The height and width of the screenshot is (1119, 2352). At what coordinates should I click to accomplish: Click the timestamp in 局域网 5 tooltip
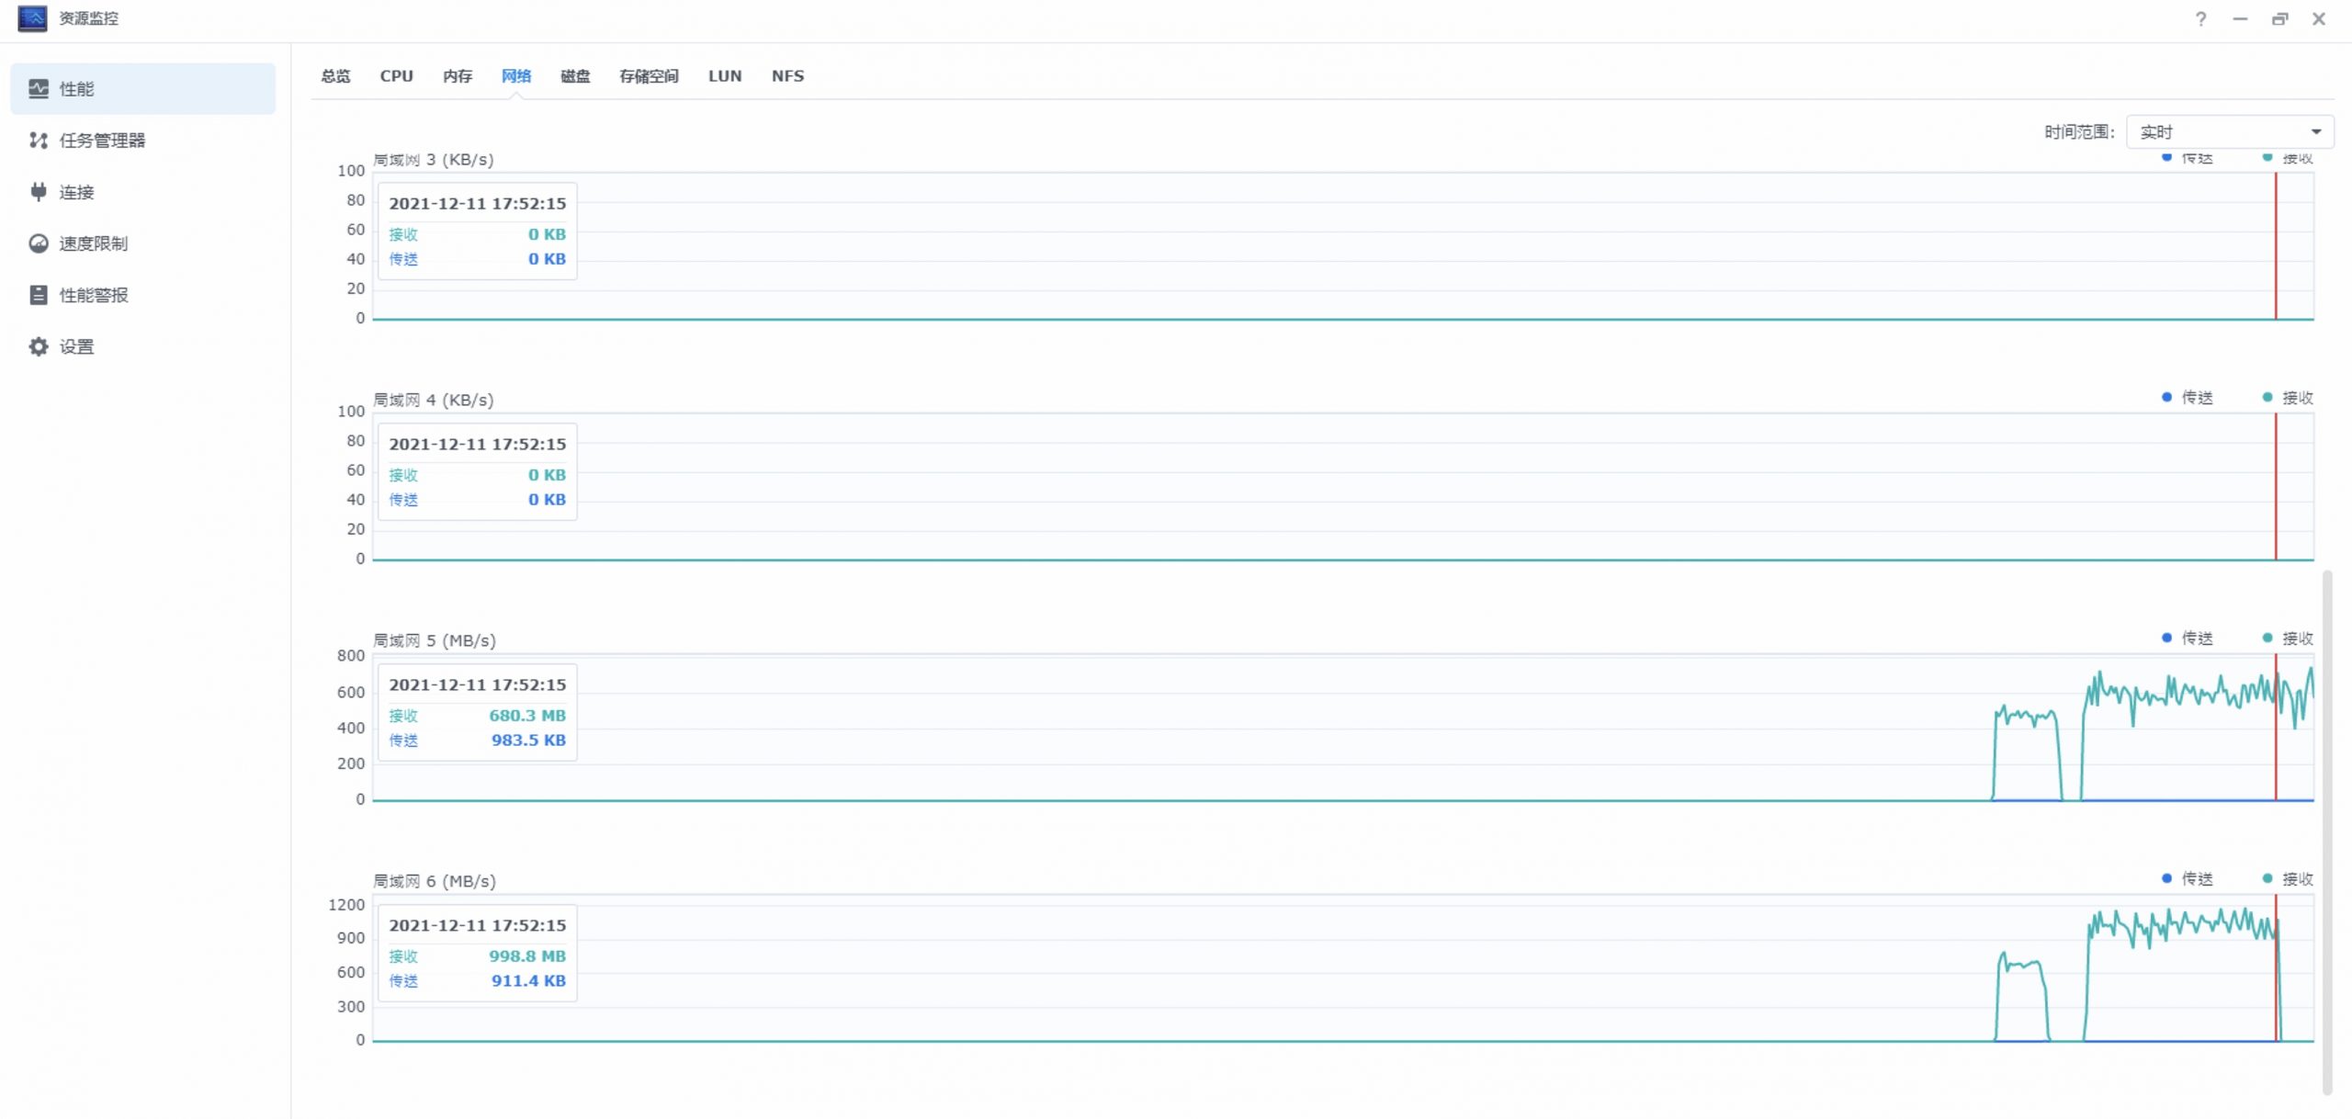click(478, 684)
